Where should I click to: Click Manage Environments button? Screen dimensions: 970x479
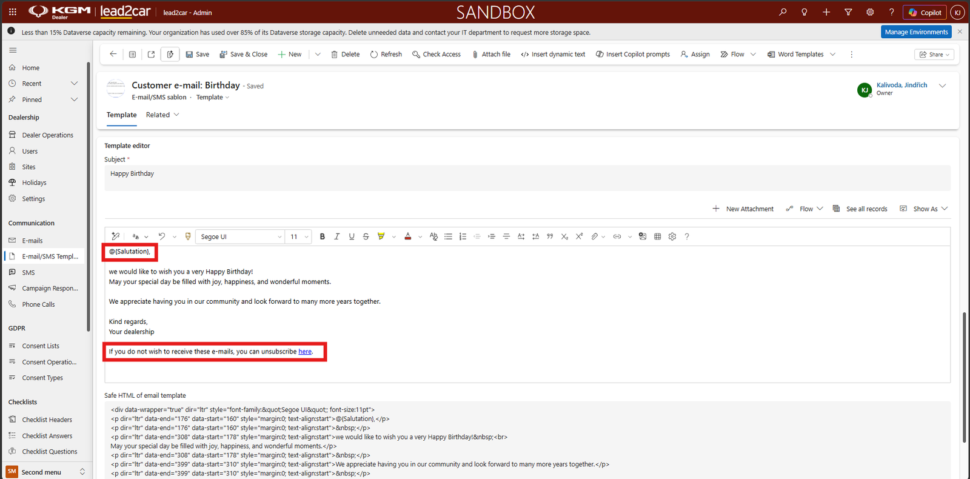click(x=916, y=32)
